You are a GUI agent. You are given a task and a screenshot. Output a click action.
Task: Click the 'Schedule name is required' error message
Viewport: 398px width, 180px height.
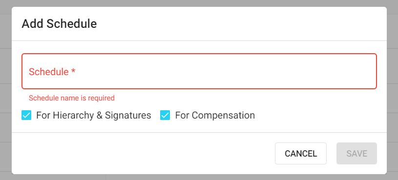(72, 98)
